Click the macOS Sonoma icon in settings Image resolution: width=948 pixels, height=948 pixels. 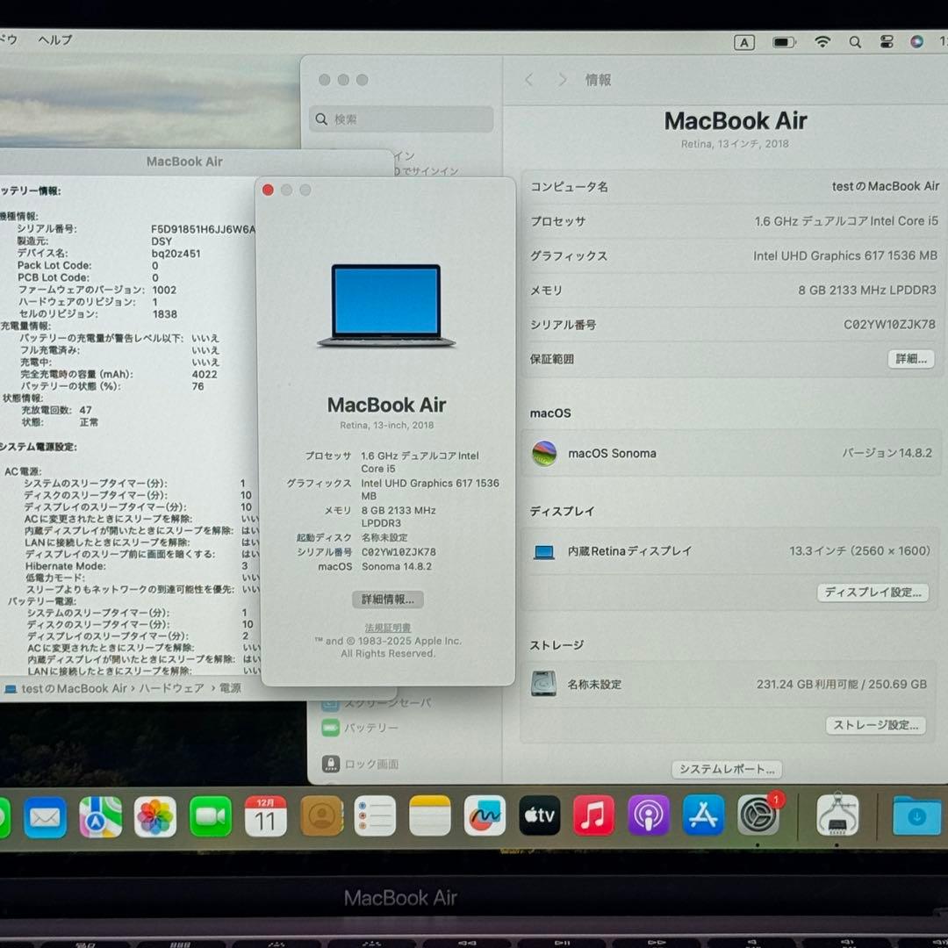point(544,454)
